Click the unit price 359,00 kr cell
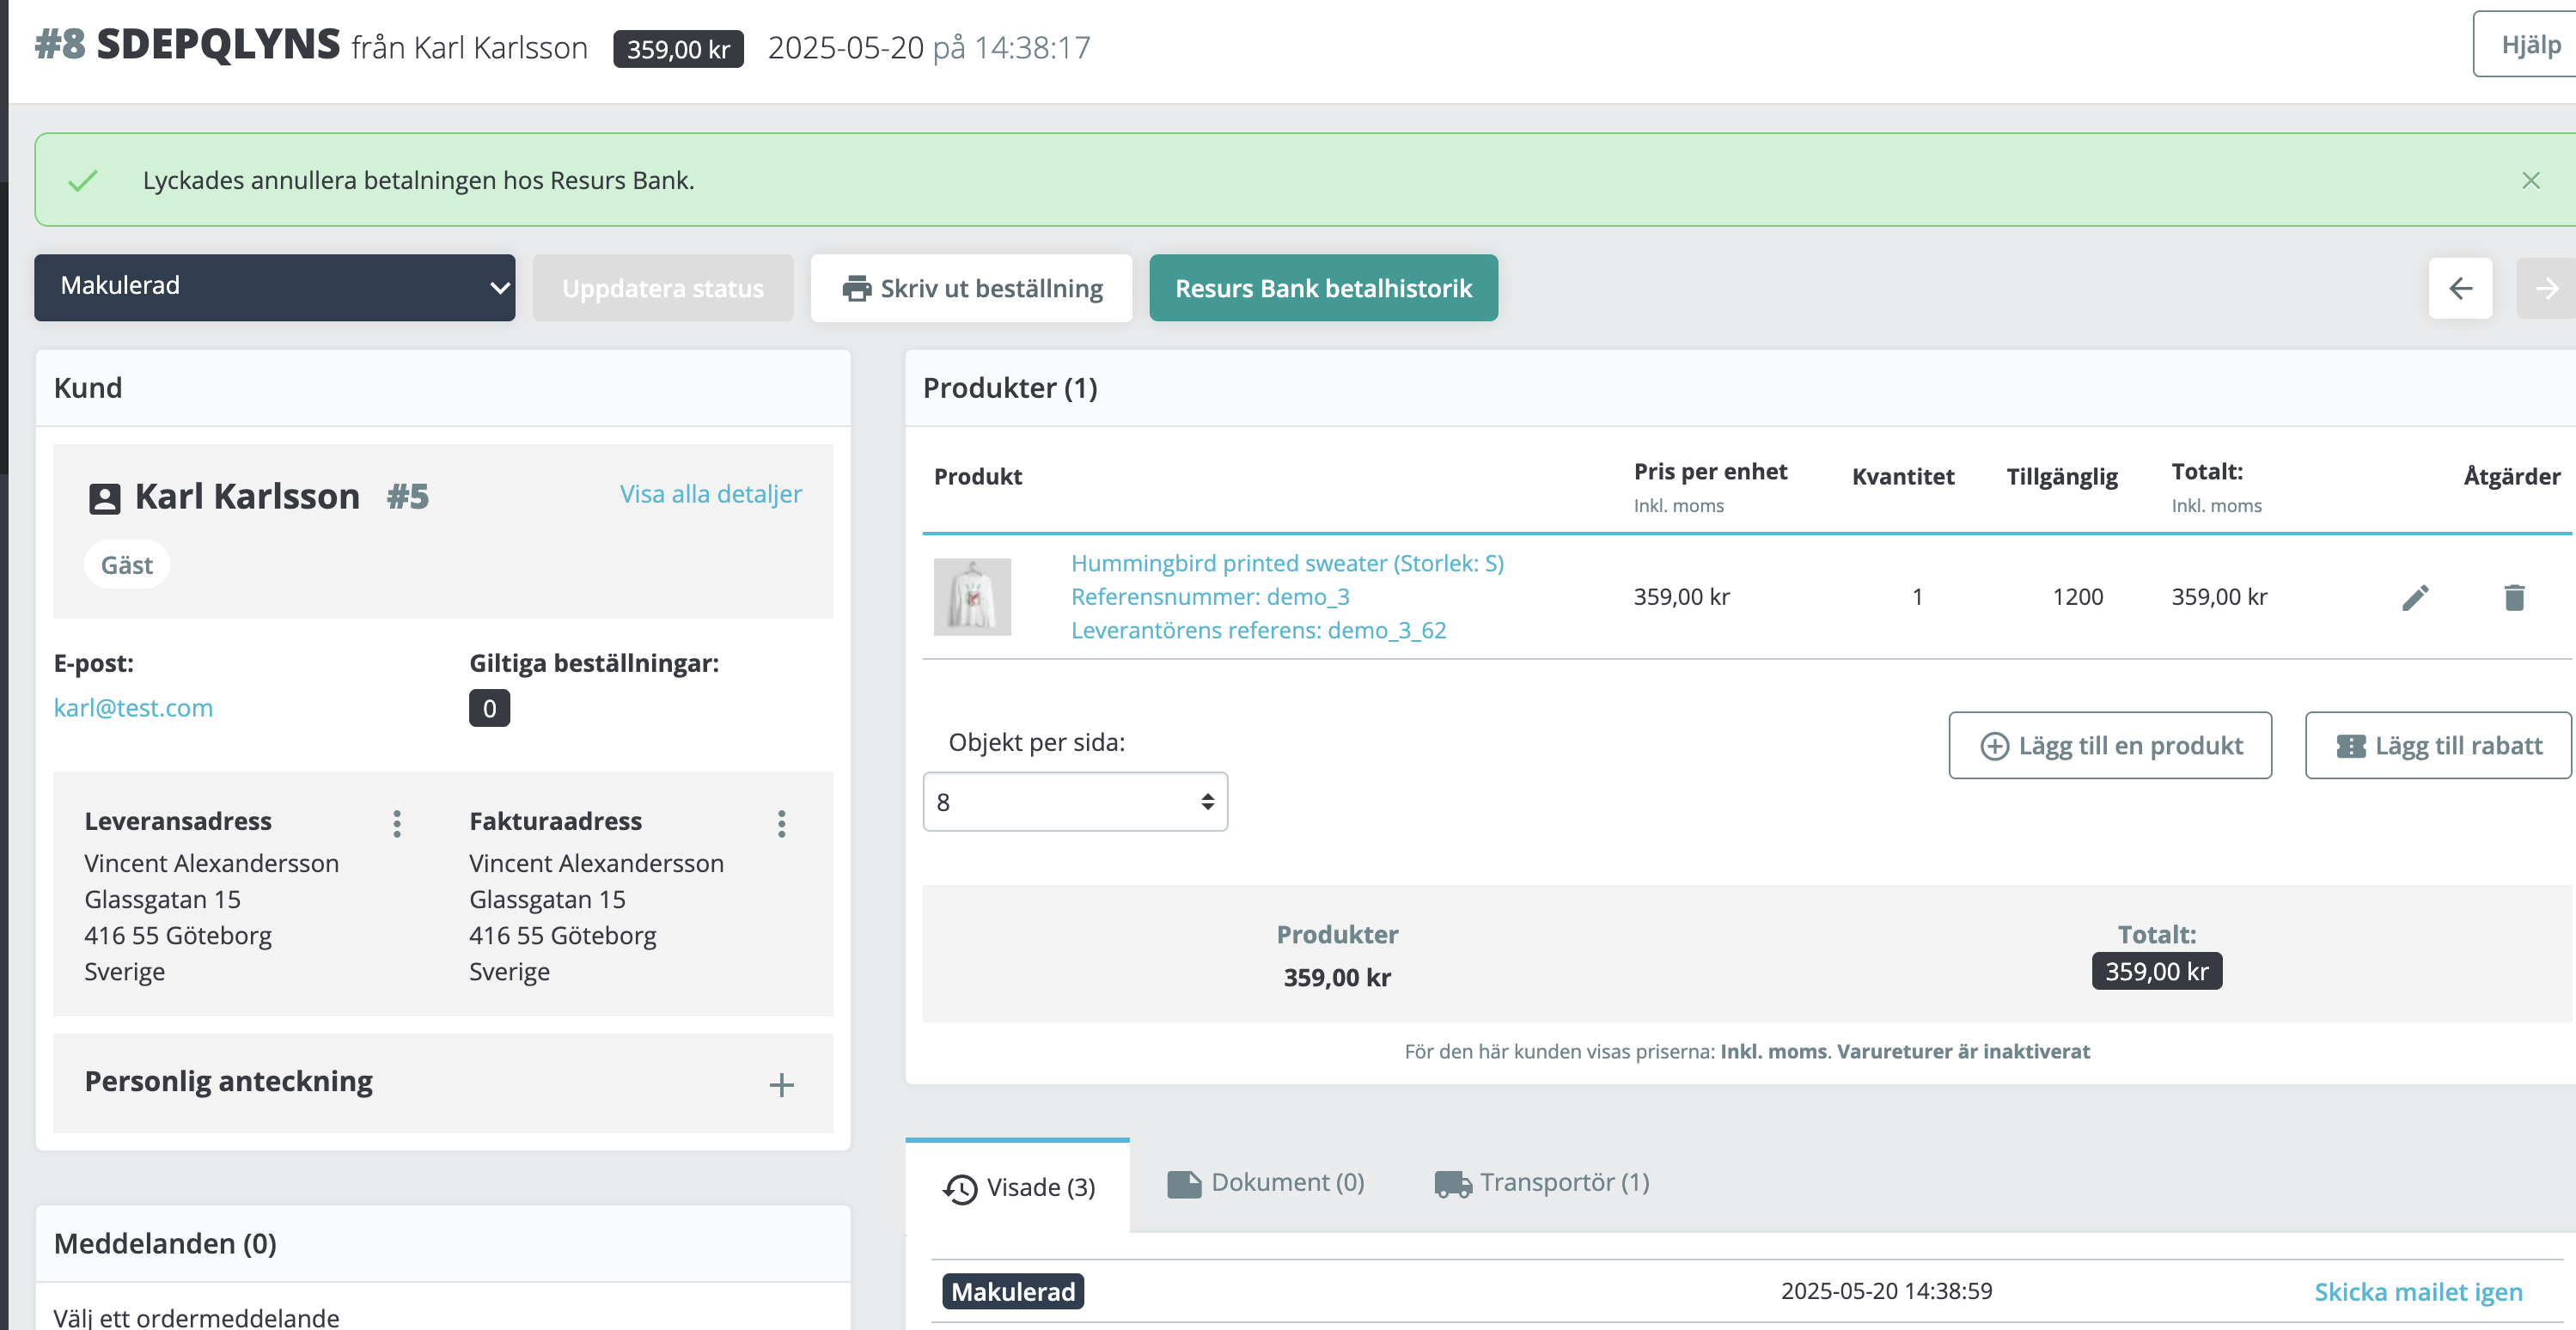Screen dimensions: 2576x1330 coord(1681,597)
